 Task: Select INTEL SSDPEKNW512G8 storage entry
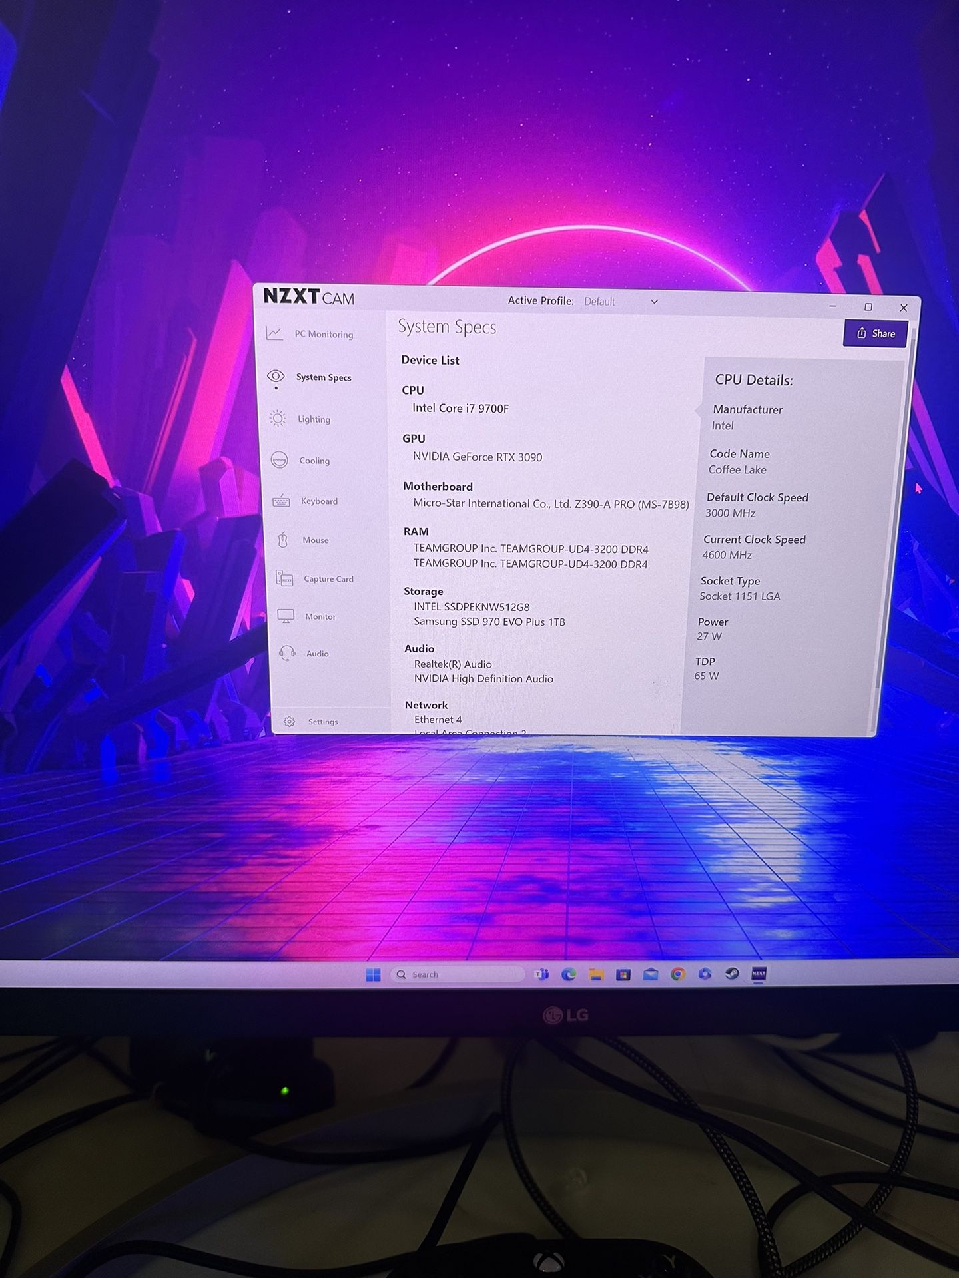[472, 607]
